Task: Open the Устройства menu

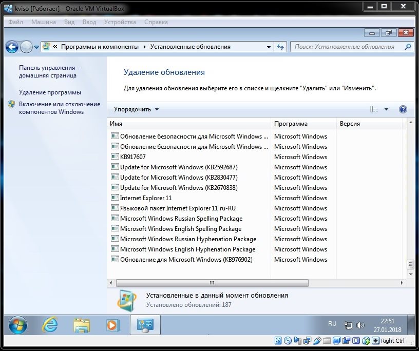Action: (x=120, y=22)
